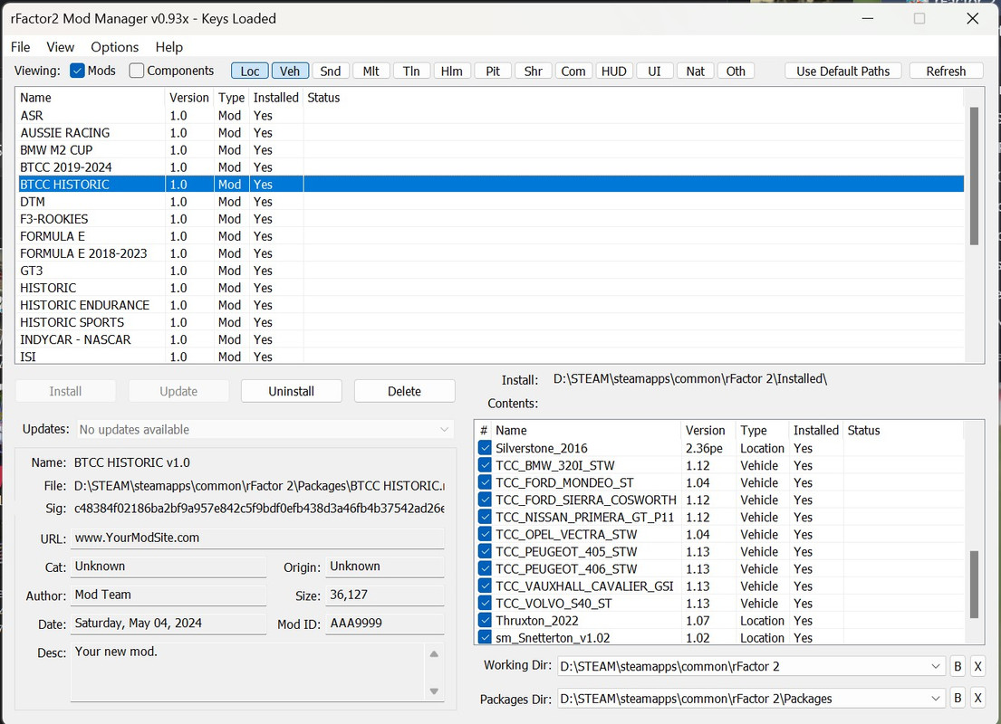Screen dimensions: 1001x724
Task: Click the Mod ID field
Action: [385, 624]
